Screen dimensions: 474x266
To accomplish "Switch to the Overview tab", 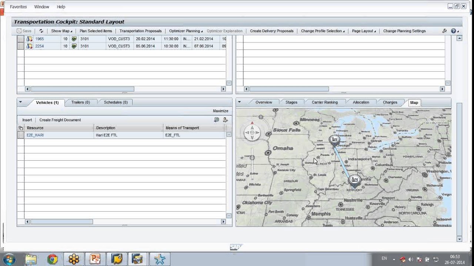I will tap(264, 102).
